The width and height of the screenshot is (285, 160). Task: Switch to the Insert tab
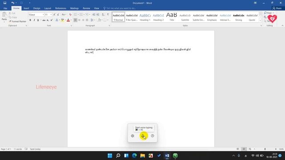(26, 8)
